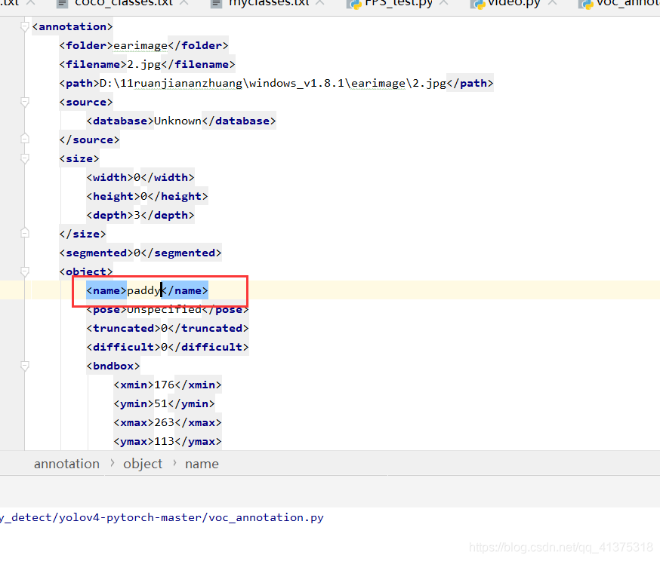Collapse the object tag fold marker
Screen dimensions: 660x561
[24, 271]
